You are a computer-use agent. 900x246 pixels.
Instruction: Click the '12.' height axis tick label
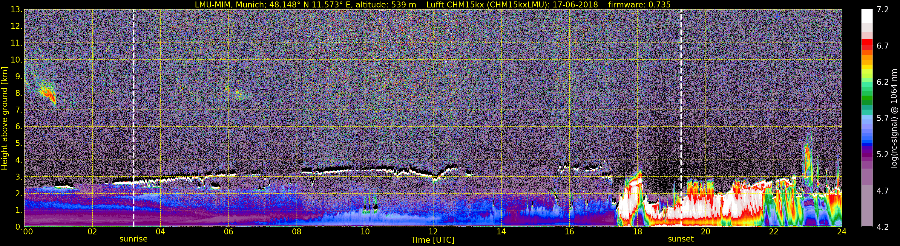[16, 26]
